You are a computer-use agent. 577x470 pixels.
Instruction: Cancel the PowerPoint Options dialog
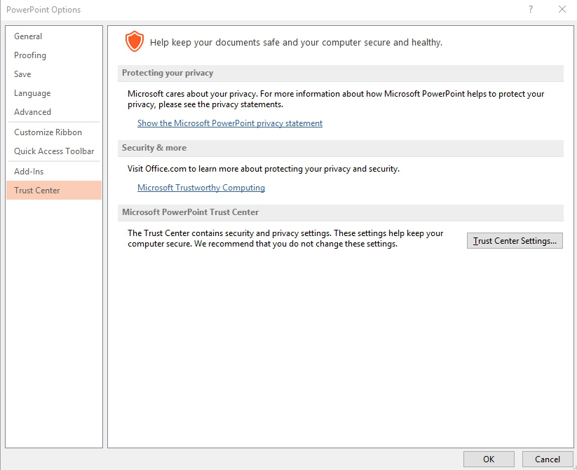point(547,459)
